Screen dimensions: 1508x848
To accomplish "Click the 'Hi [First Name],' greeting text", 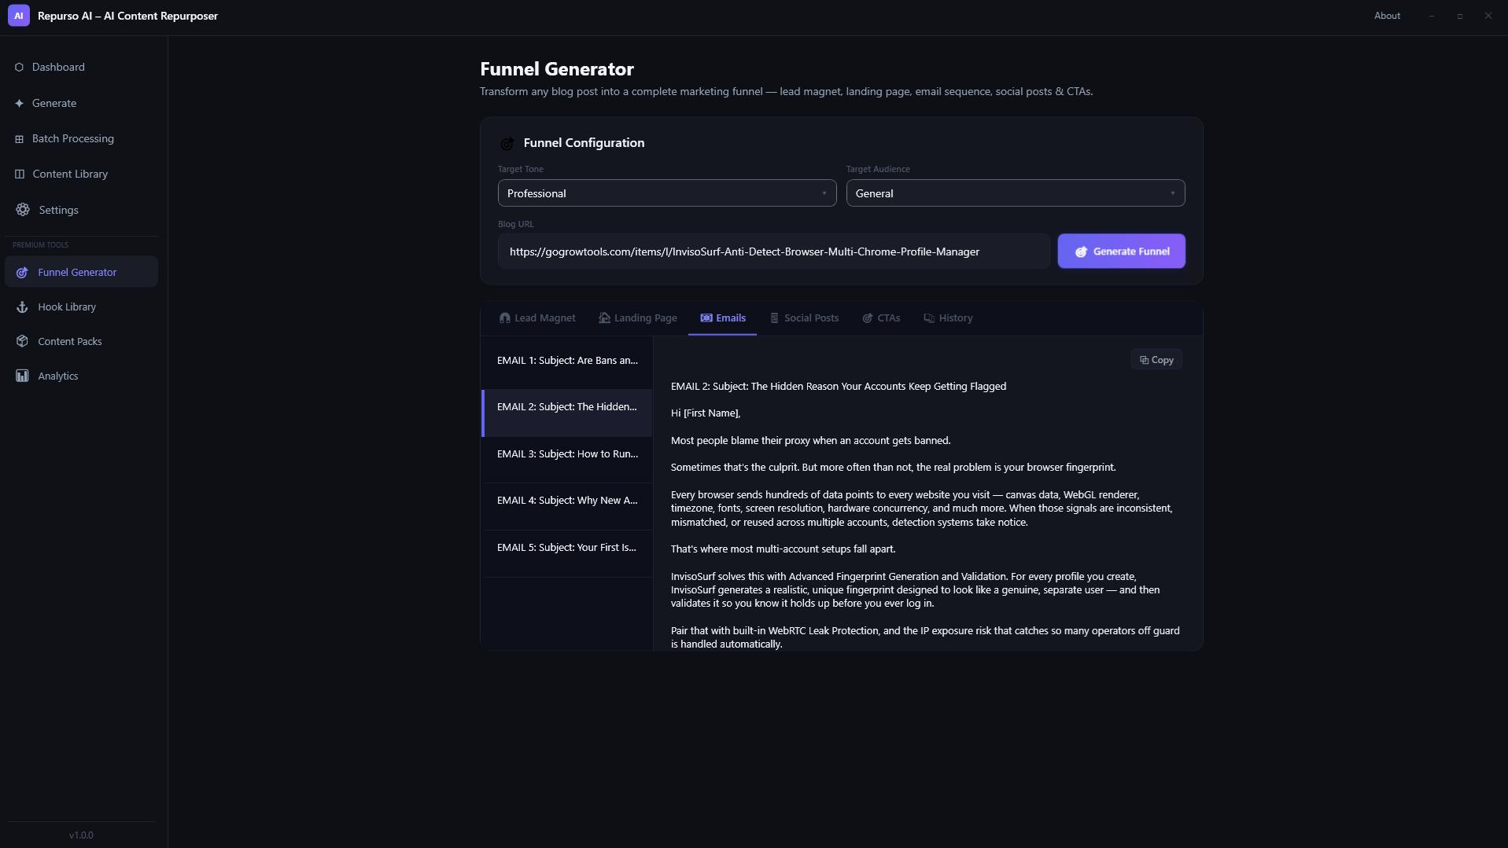I will point(706,413).
